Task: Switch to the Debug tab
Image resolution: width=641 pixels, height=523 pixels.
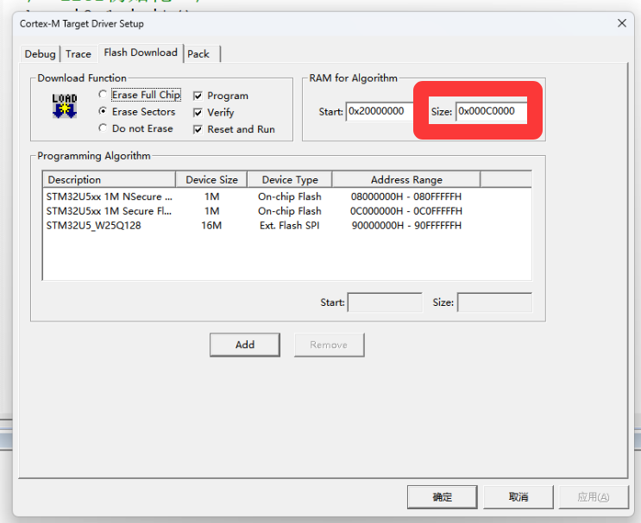Action: tap(40, 53)
